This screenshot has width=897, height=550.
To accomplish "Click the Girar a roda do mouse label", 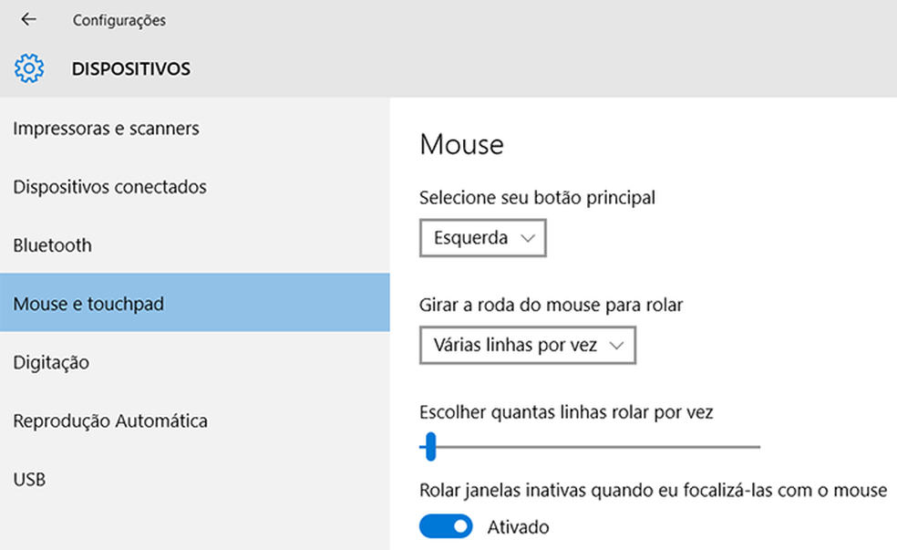I will pos(551,305).
